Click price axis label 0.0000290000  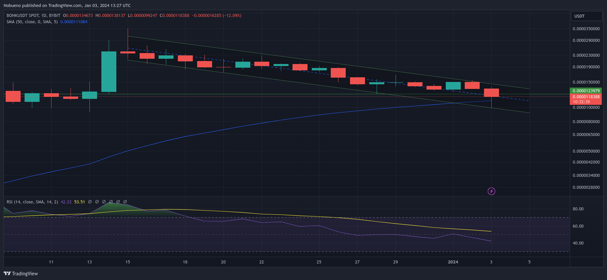coord(586,40)
